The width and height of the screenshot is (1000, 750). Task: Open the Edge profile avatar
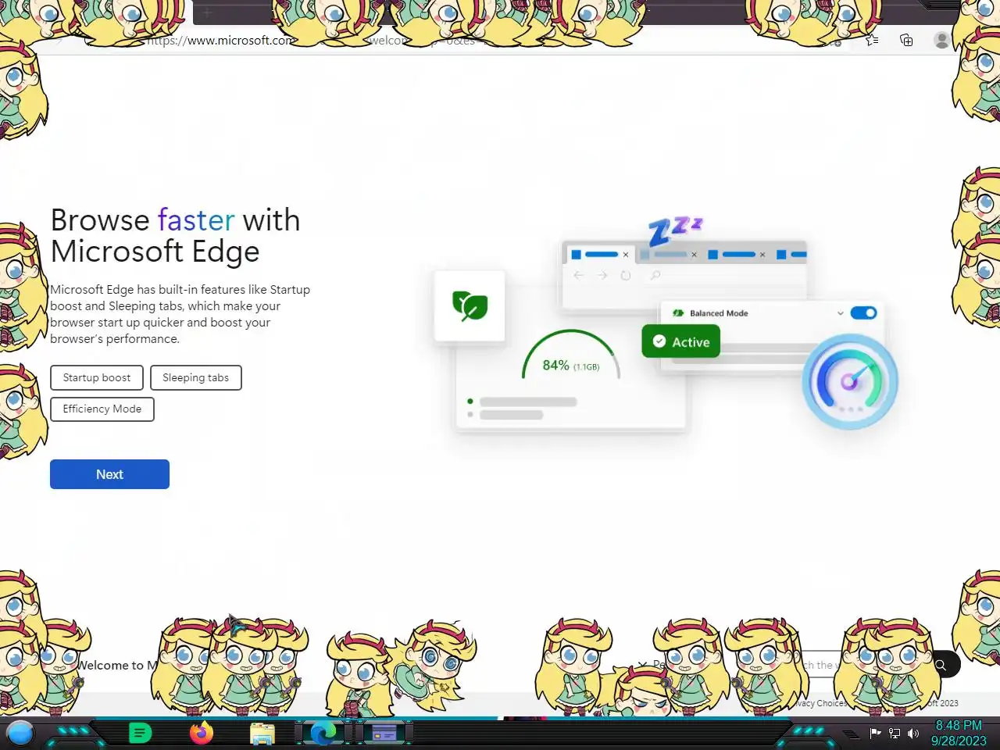pos(941,40)
